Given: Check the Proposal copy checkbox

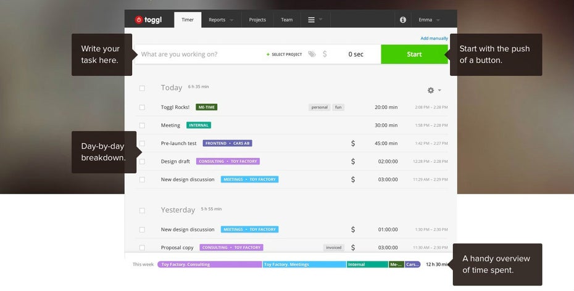Looking at the screenshot, I should pyautogui.click(x=142, y=247).
